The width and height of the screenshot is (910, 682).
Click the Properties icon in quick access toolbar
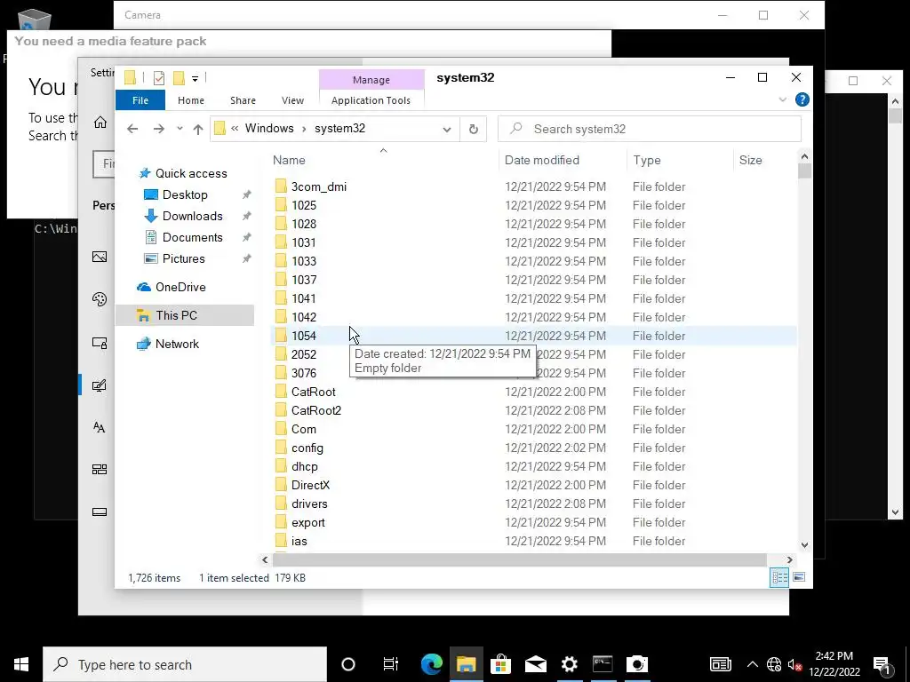tap(158, 78)
